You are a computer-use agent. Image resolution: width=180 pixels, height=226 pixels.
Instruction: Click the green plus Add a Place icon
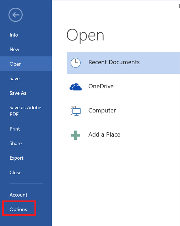[x=76, y=135]
